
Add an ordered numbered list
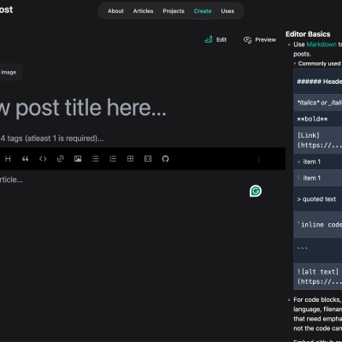click(113, 159)
